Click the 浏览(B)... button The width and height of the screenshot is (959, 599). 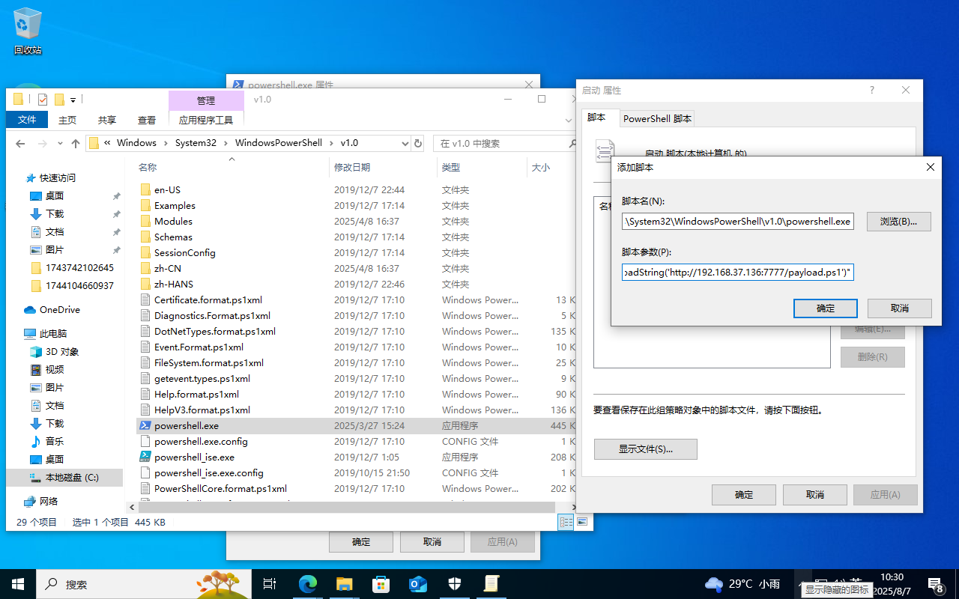(899, 222)
